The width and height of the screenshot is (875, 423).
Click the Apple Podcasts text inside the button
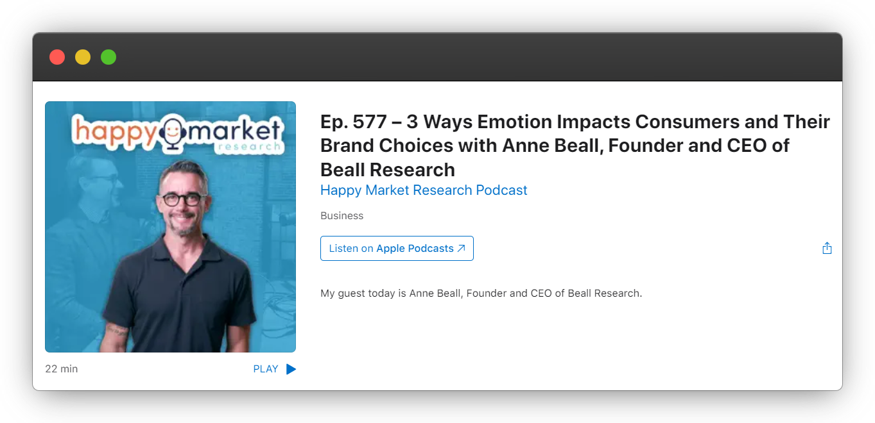[x=415, y=248]
